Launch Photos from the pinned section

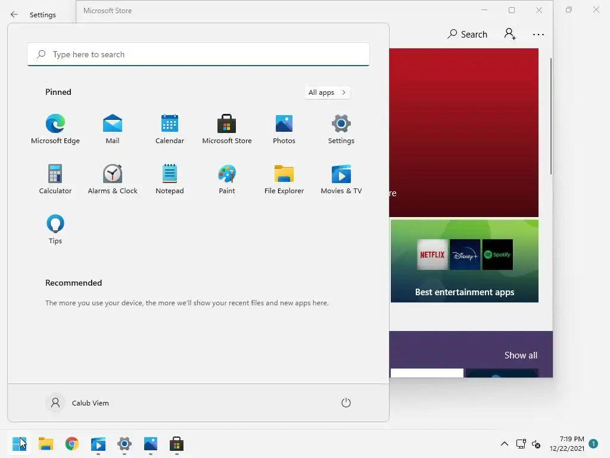tap(284, 129)
